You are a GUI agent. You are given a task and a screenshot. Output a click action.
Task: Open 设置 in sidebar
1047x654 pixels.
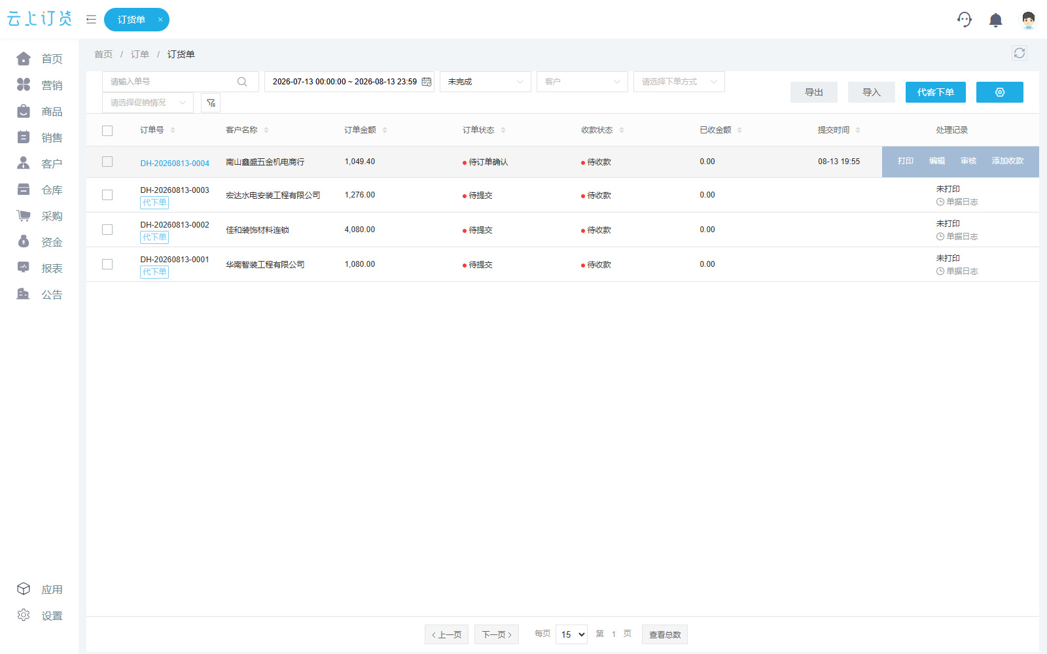pos(40,615)
